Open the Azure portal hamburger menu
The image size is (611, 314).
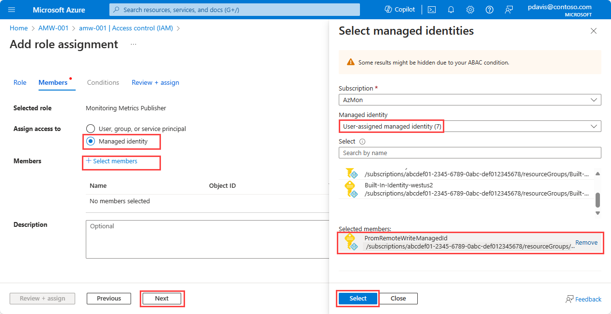coord(12,10)
